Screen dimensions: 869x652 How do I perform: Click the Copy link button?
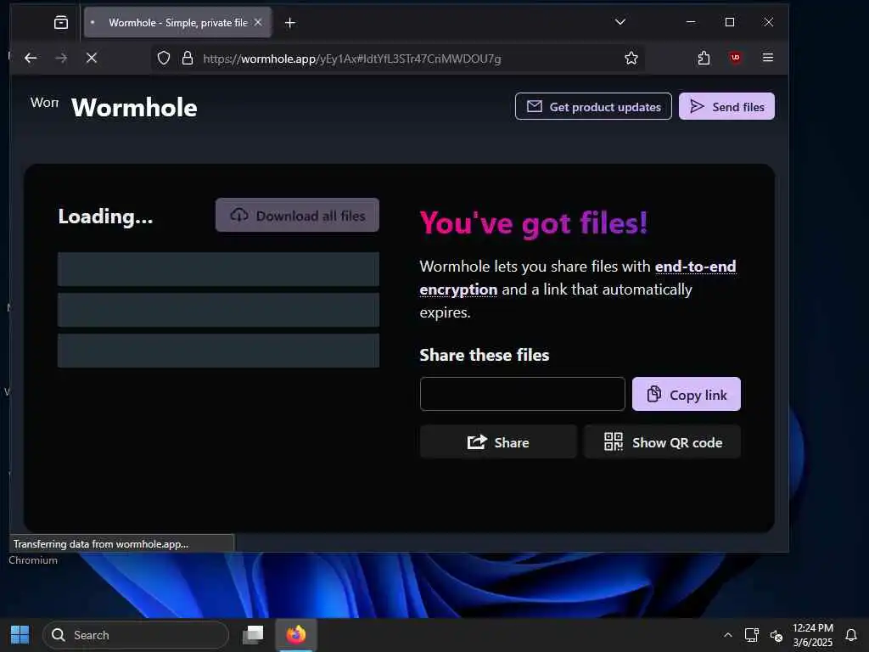(x=686, y=394)
